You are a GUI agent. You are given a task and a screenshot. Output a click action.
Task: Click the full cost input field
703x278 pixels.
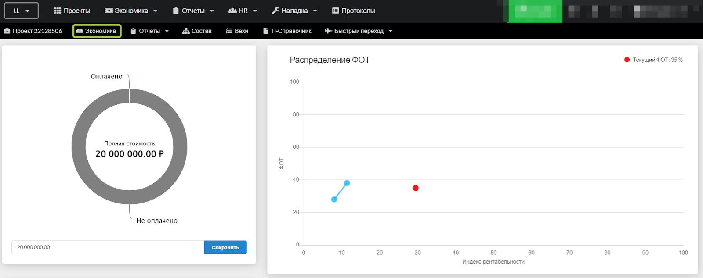click(108, 247)
